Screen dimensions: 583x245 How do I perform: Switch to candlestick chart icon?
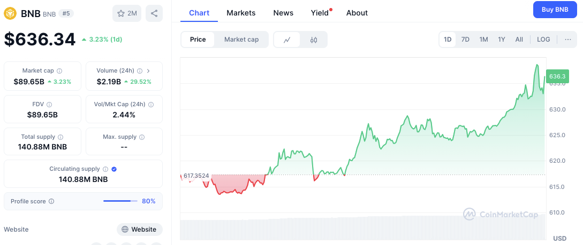(314, 39)
